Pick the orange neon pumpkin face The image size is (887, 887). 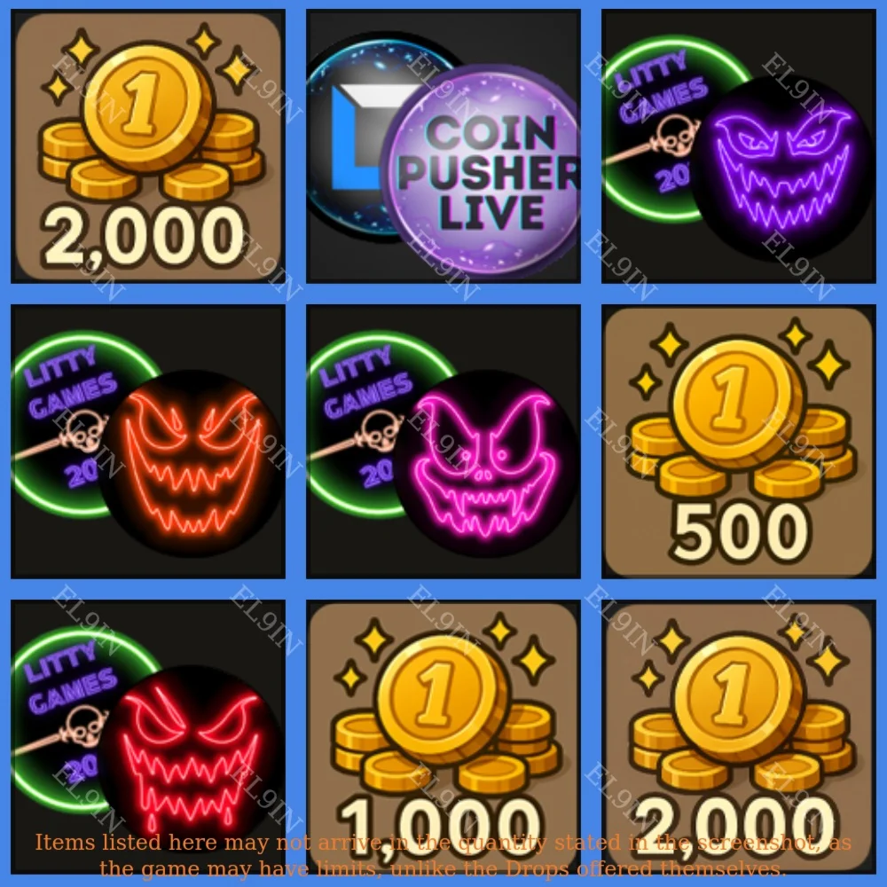[x=192, y=463]
